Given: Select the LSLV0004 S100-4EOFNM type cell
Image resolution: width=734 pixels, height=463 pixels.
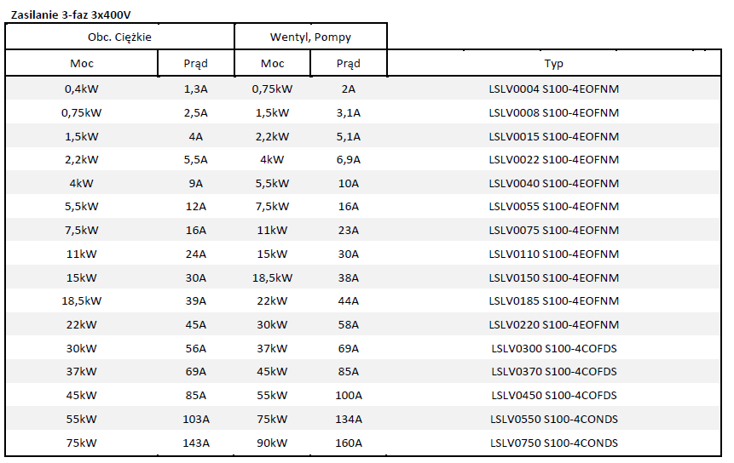Looking at the screenshot, I should coord(554,89).
